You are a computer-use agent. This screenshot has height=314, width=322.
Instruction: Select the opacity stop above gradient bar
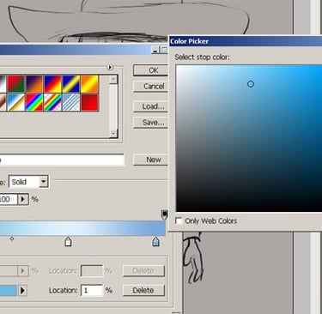[x=165, y=214]
